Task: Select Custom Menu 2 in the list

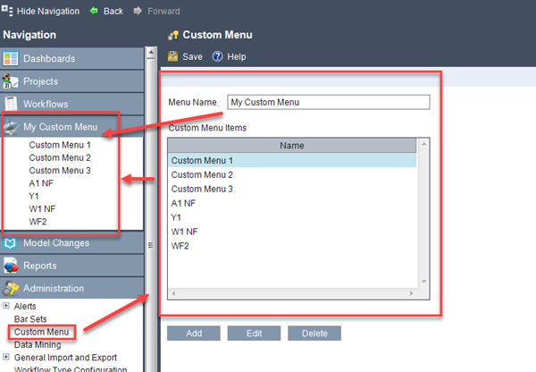Action: tap(202, 174)
